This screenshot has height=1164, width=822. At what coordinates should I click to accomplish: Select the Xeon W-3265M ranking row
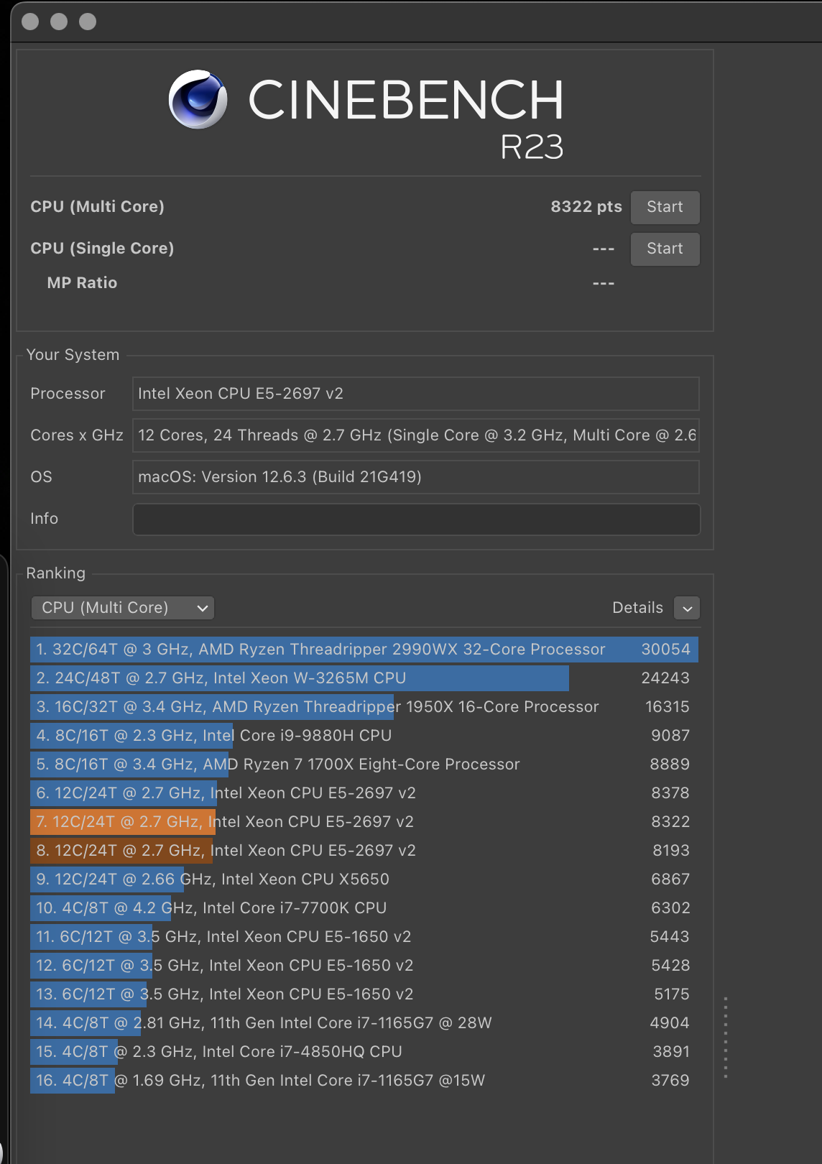tap(364, 678)
